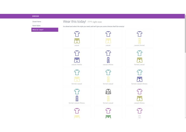This screenshot has height=132, width=186.
Task: Click the green shorts icon
Action: (x=108, y=117)
